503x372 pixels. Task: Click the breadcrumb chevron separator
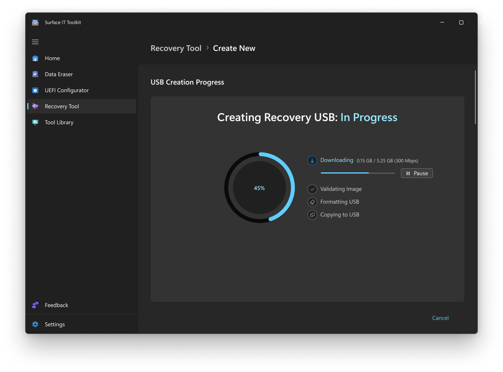tap(207, 48)
